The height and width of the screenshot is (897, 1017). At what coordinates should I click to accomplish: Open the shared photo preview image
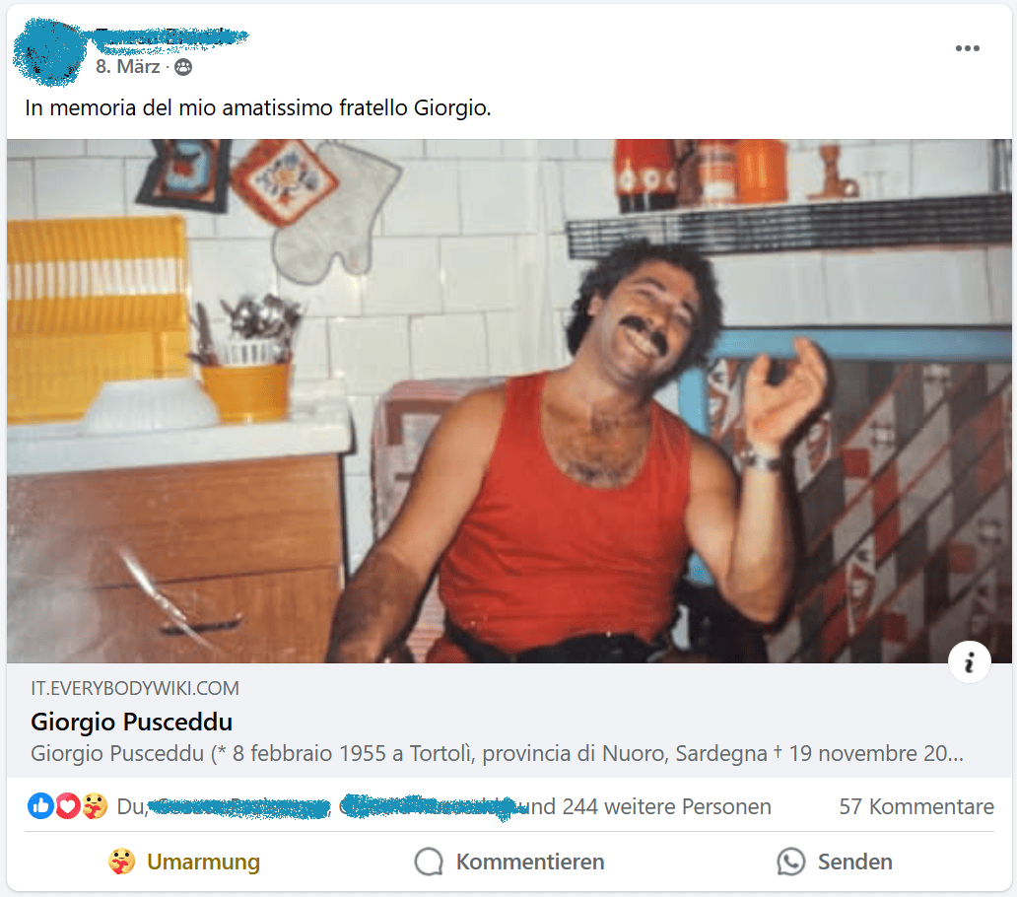[x=509, y=401]
